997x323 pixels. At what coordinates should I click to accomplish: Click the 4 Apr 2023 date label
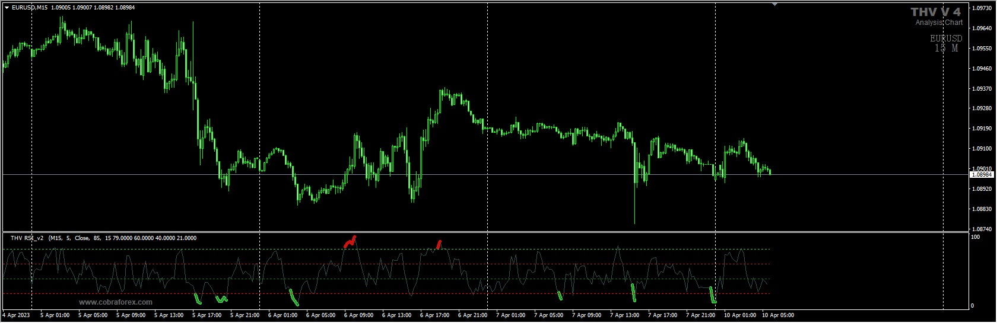pos(16,315)
